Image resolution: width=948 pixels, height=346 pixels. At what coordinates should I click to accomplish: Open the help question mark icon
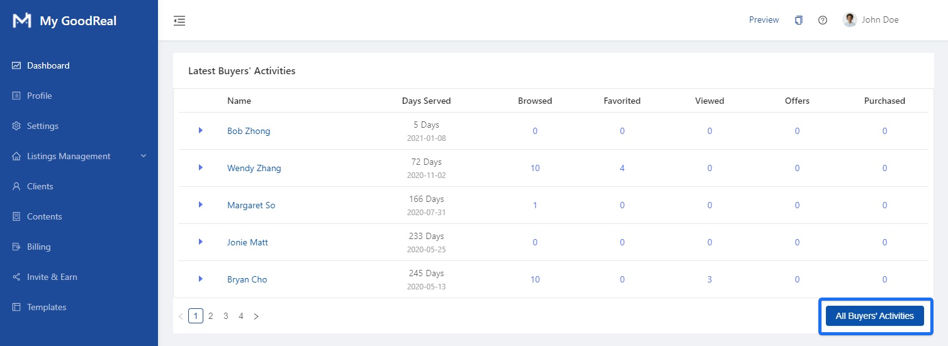822,20
